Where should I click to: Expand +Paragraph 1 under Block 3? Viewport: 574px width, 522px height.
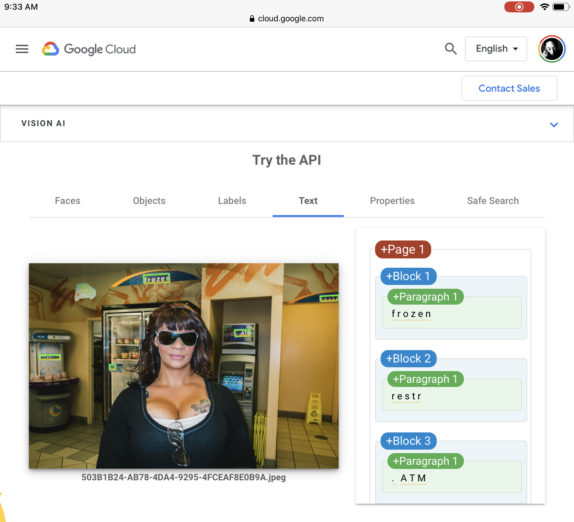425,461
